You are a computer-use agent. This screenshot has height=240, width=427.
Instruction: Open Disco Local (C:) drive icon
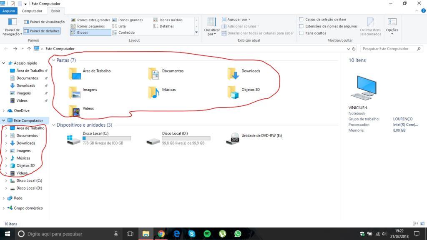[74, 139]
